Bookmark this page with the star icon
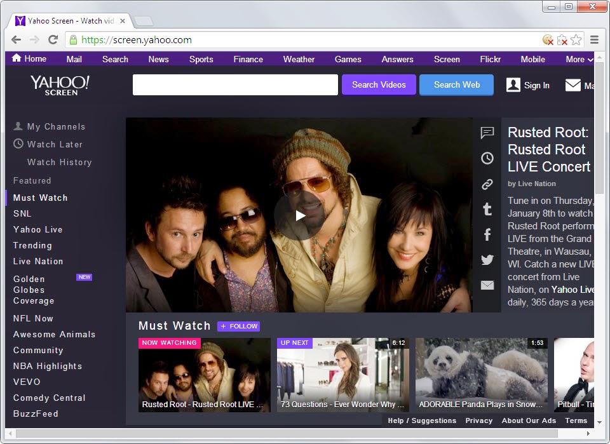The image size is (610, 444). (x=576, y=39)
